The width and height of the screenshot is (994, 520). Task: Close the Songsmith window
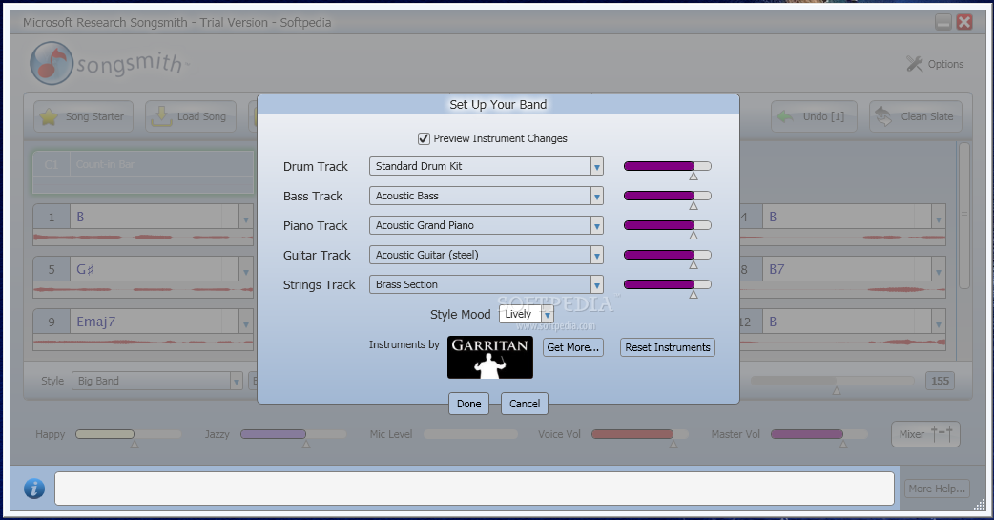[964, 22]
